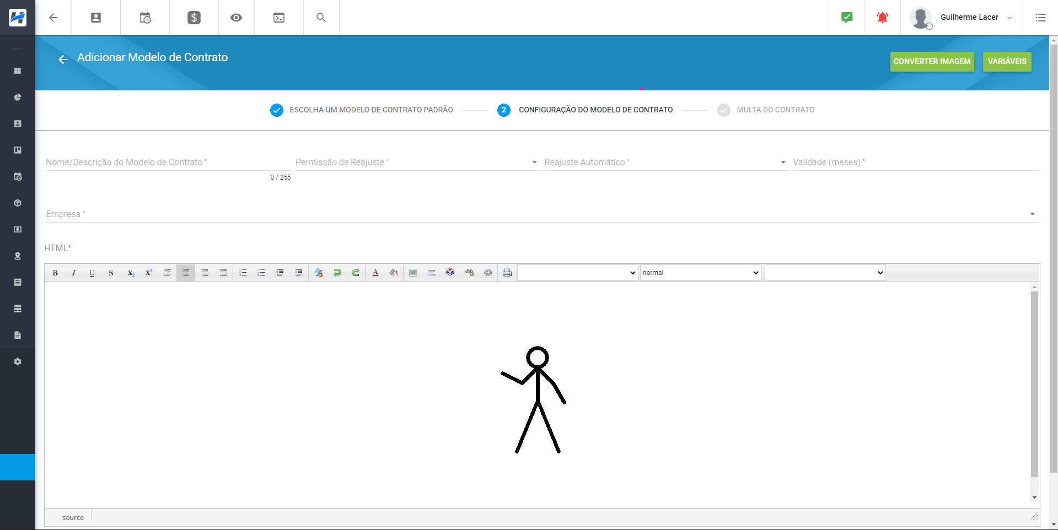Open the last empty dropdown in editor toolbar

click(x=825, y=273)
